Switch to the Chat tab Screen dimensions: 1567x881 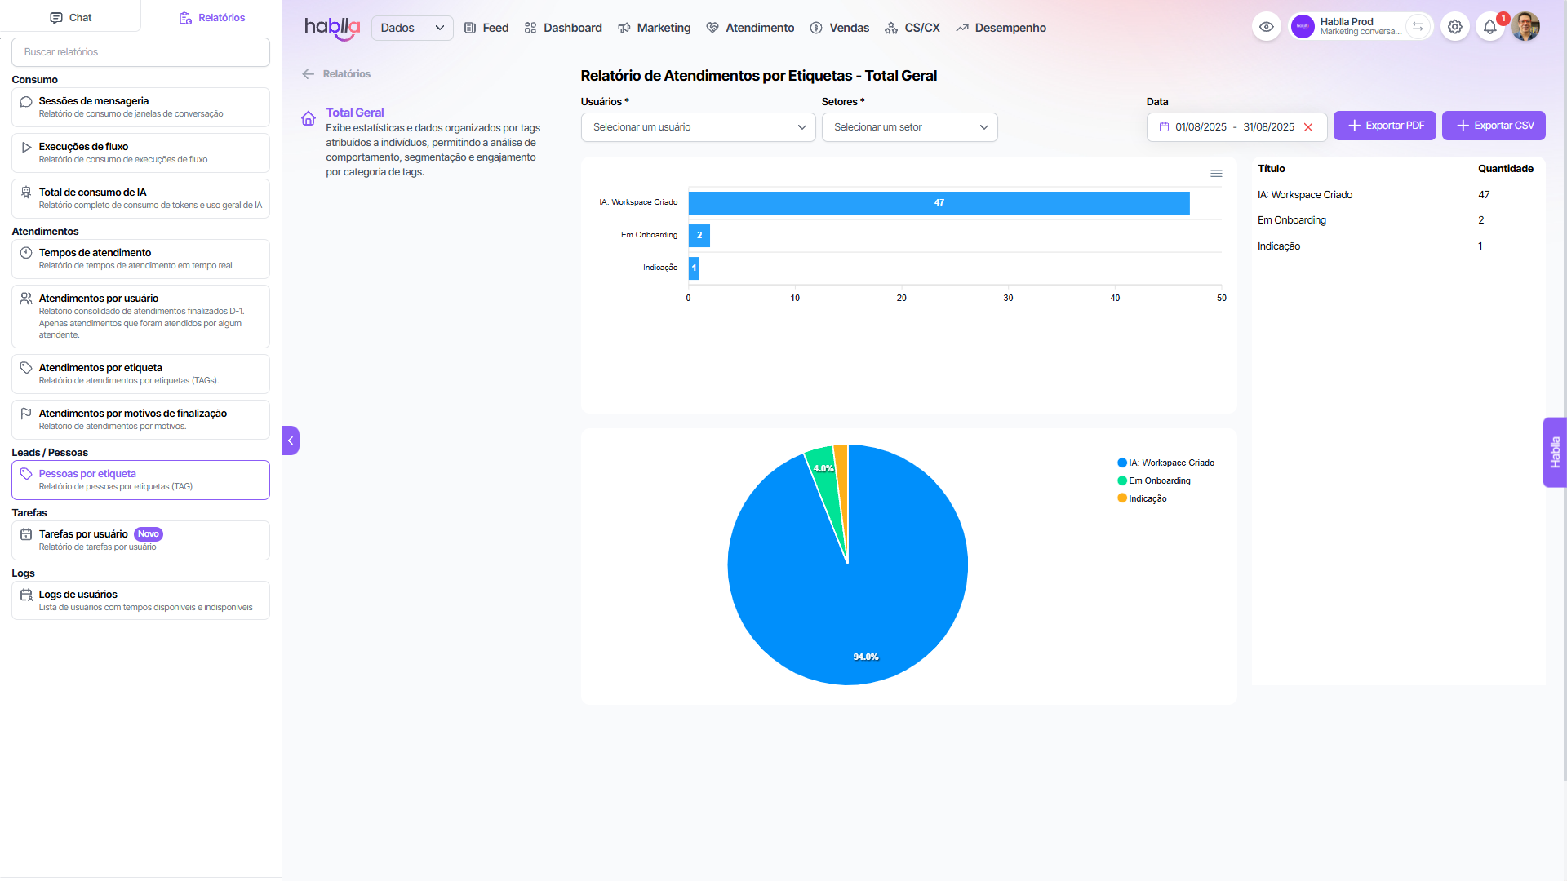coord(70,17)
